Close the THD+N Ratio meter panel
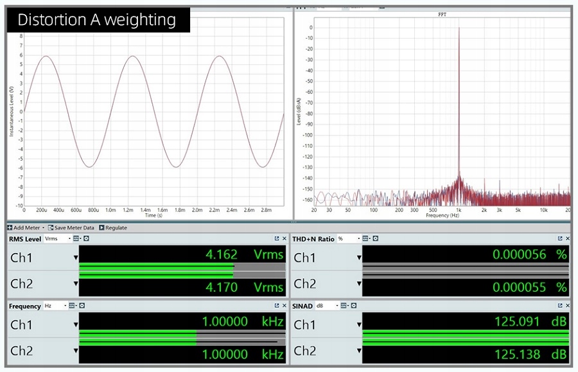This screenshot has width=578, height=372. (x=568, y=239)
